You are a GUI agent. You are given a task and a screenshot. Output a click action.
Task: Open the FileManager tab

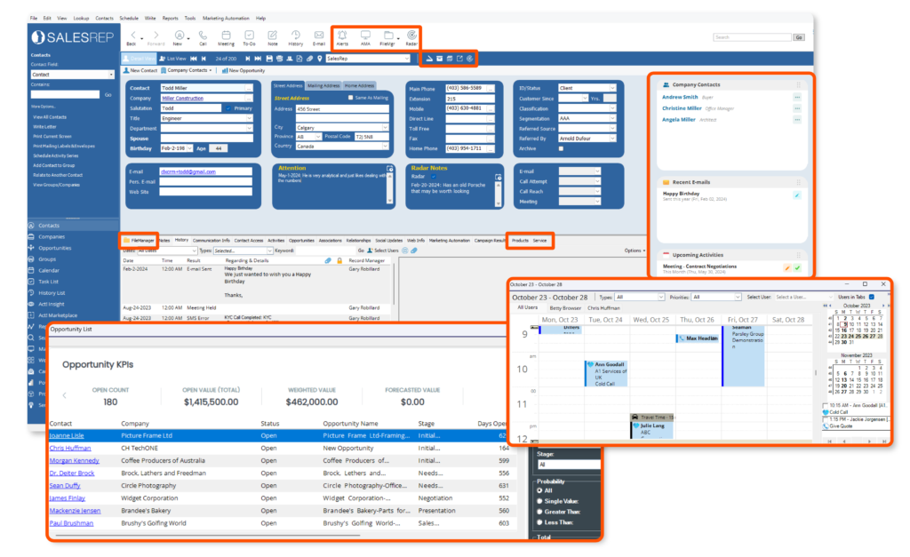140,240
